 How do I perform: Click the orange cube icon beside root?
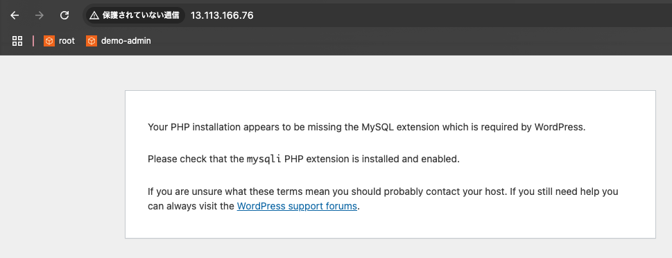[49, 41]
